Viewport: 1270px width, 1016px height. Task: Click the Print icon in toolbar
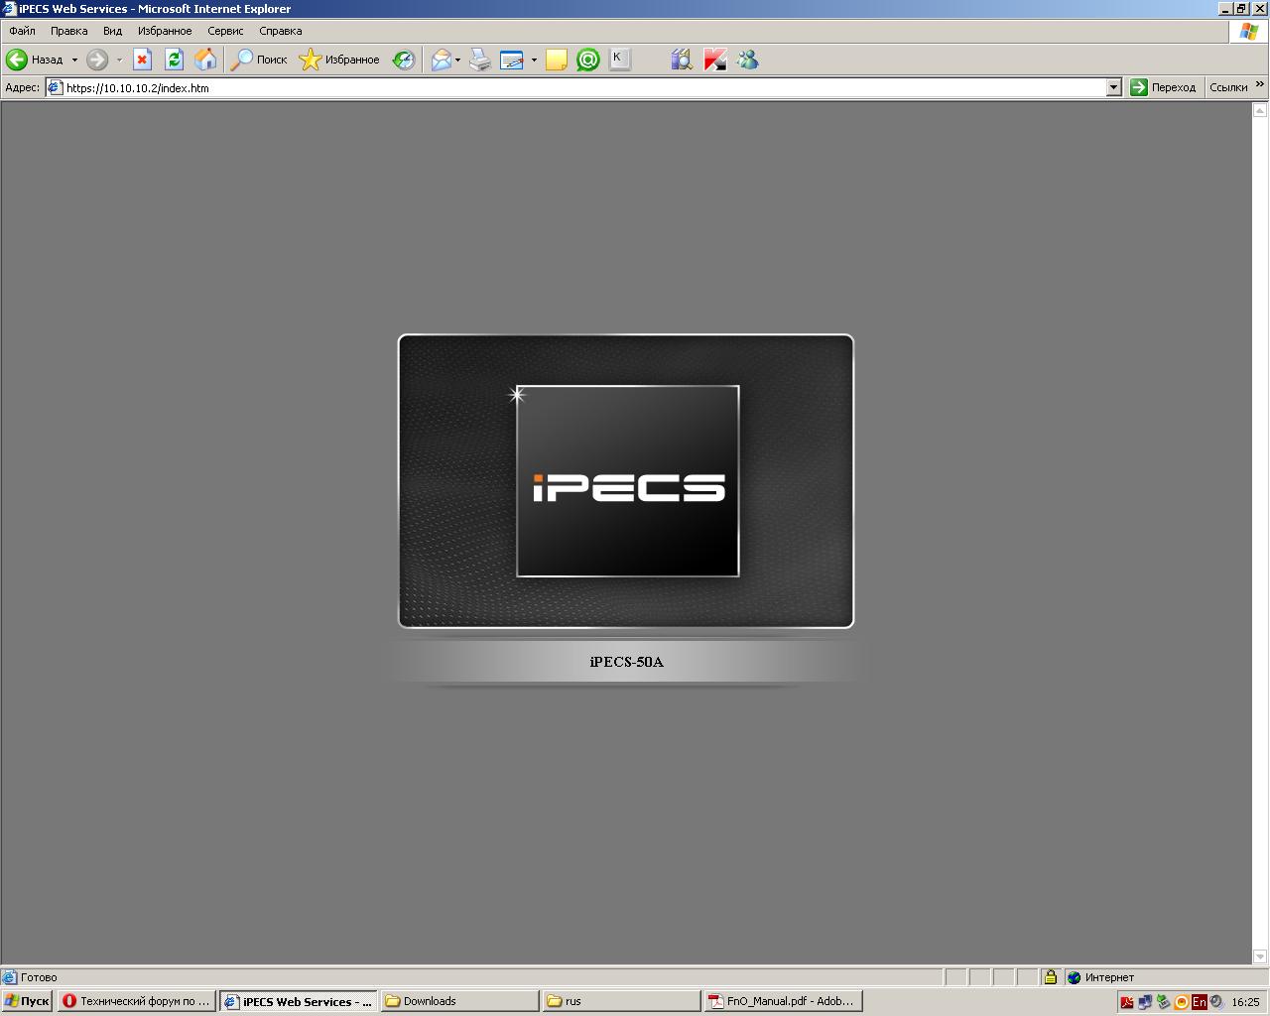tap(480, 61)
